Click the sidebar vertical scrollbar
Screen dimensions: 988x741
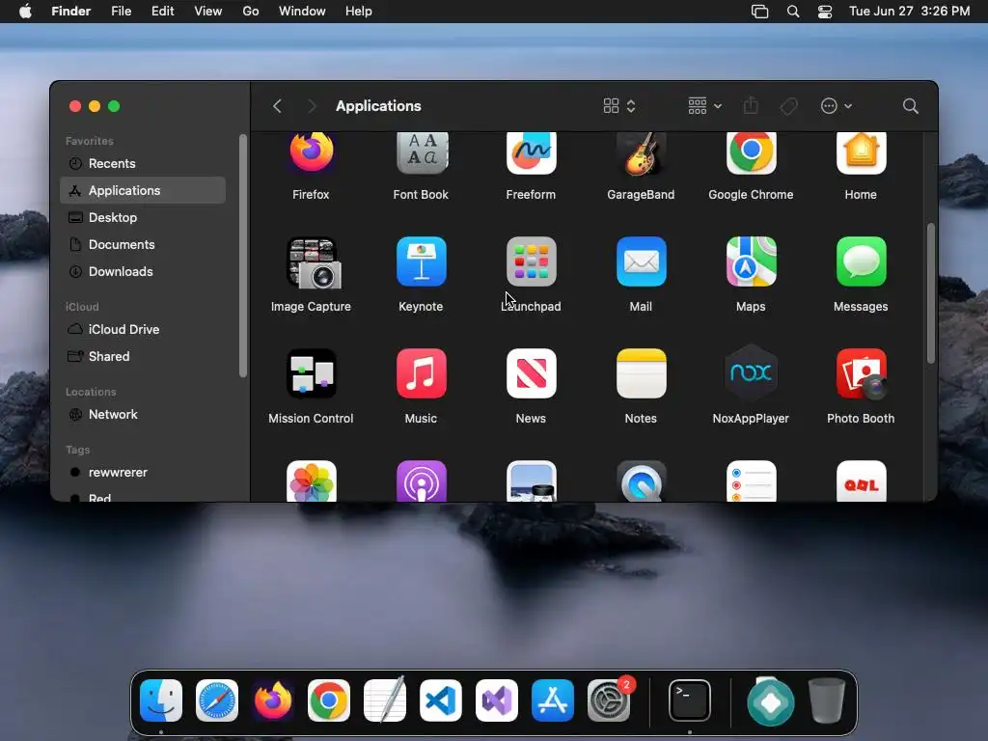click(x=243, y=256)
